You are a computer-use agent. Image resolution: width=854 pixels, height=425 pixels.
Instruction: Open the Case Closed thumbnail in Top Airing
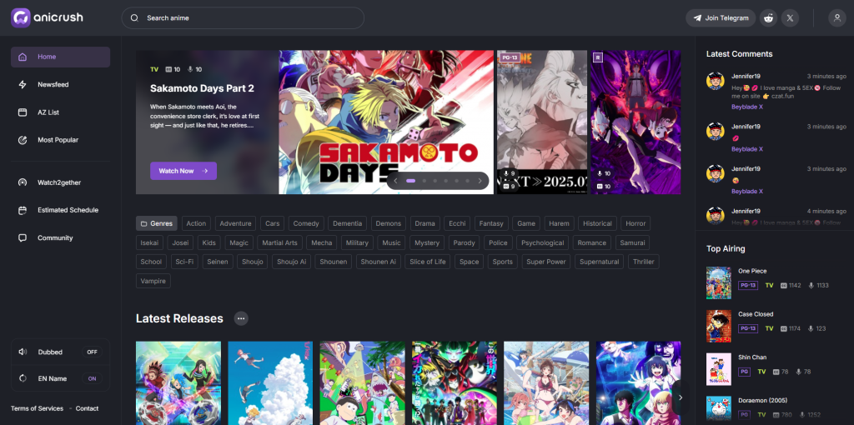click(x=718, y=326)
